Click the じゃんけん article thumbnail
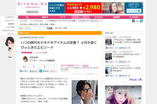This screenshot has width=157, height=104. pyautogui.click(x=109, y=57)
